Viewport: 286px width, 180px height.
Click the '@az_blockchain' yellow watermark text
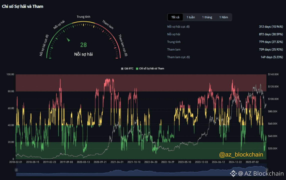[241, 155]
